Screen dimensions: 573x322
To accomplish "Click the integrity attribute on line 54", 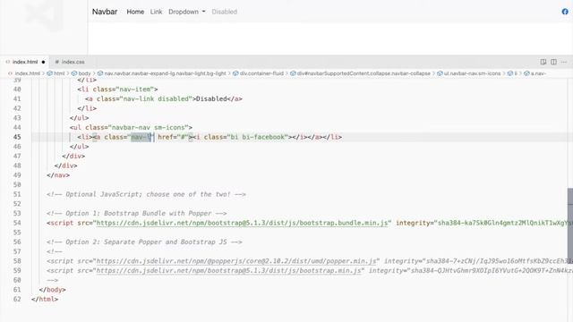I will click(484, 223).
